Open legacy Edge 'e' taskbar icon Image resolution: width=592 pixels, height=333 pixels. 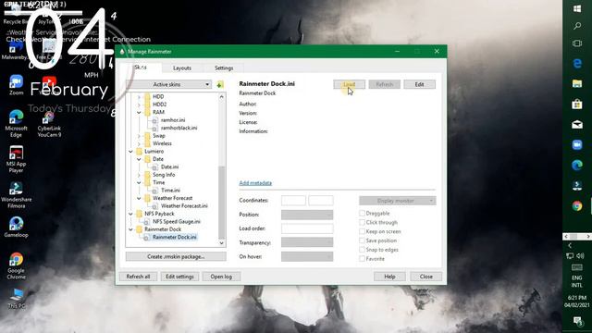[x=577, y=64]
